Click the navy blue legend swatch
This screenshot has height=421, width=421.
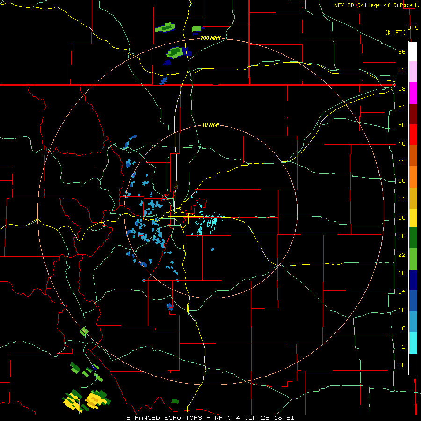[x=413, y=280]
